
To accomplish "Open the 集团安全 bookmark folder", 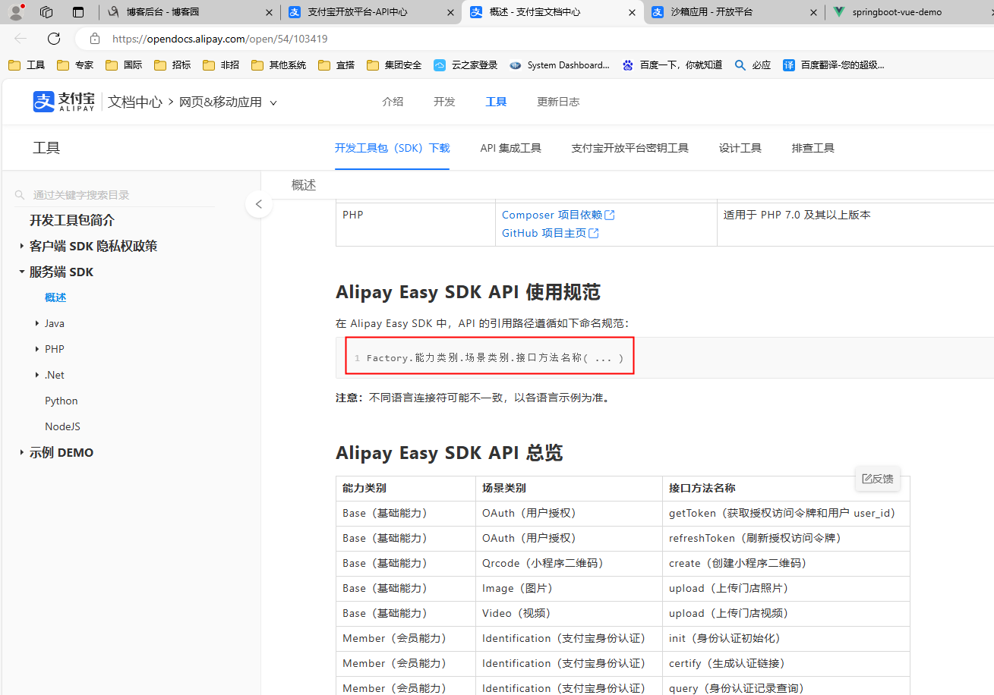I will (394, 65).
